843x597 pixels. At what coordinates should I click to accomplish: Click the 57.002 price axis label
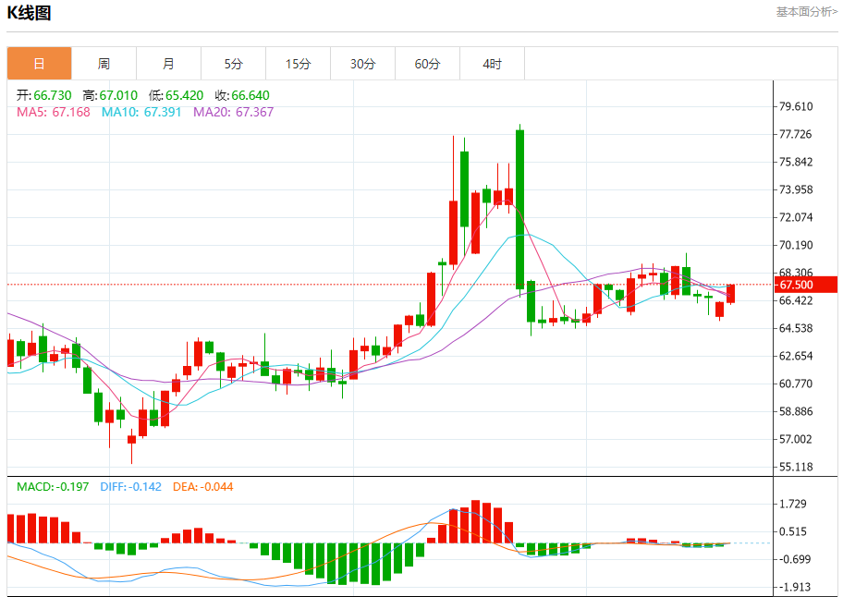pos(796,440)
